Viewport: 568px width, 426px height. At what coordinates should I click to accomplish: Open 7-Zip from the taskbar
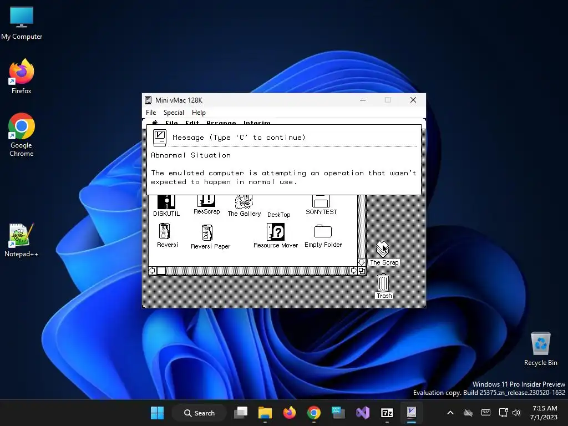pyautogui.click(x=387, y=413)
